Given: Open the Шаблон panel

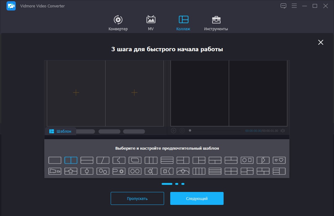Looking at the screenshot, I should tap(60, 131).
